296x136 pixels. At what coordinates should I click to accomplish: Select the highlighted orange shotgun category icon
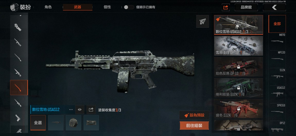pos(19,88)
